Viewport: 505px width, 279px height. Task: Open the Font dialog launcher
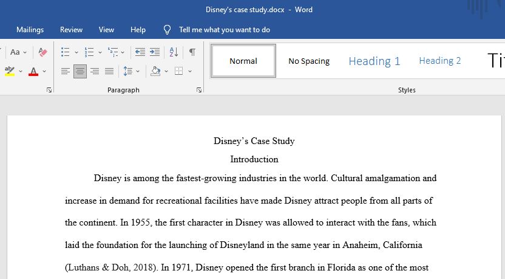coord(49,90)
